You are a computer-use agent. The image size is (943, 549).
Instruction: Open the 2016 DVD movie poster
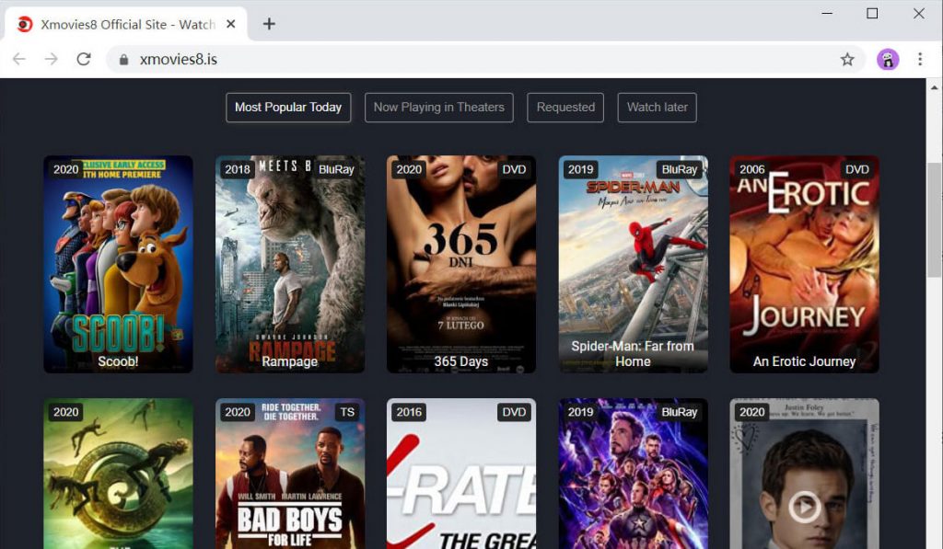click(461, 474)
